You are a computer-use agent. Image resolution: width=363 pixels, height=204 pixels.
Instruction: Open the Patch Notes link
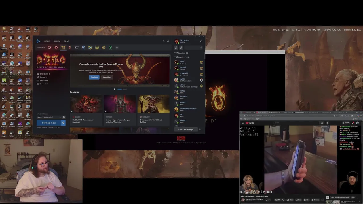[43, 81]
